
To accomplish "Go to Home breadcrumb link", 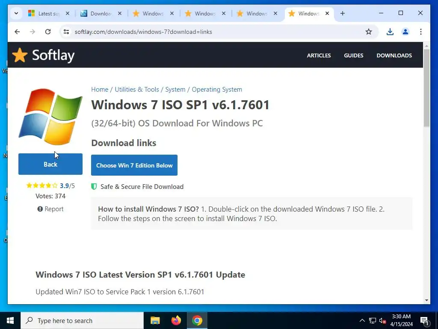I will 100,90.
